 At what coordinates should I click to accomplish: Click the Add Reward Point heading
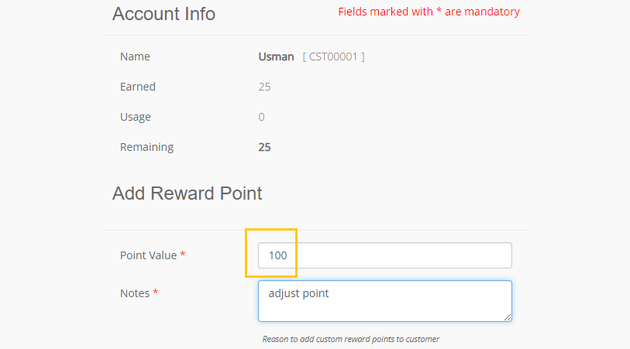click(x=187, y=193)
